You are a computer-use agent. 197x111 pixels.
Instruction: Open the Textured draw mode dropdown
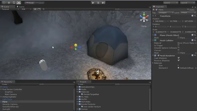pyautogui.click(x=10, y=9)
